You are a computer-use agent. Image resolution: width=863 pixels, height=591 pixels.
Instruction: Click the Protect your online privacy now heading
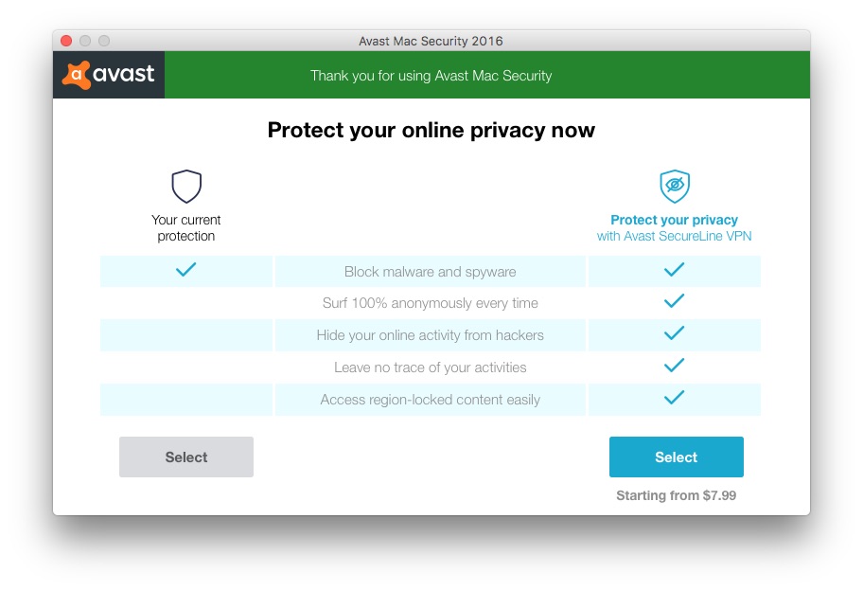pyautogui.click(x=431, y=130)
